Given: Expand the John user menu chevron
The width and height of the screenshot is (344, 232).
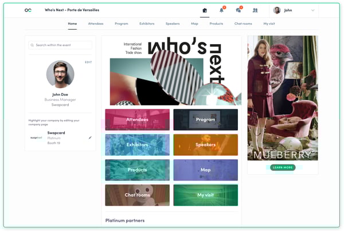Looking at the screenshot, I should (x=313, y=10).
